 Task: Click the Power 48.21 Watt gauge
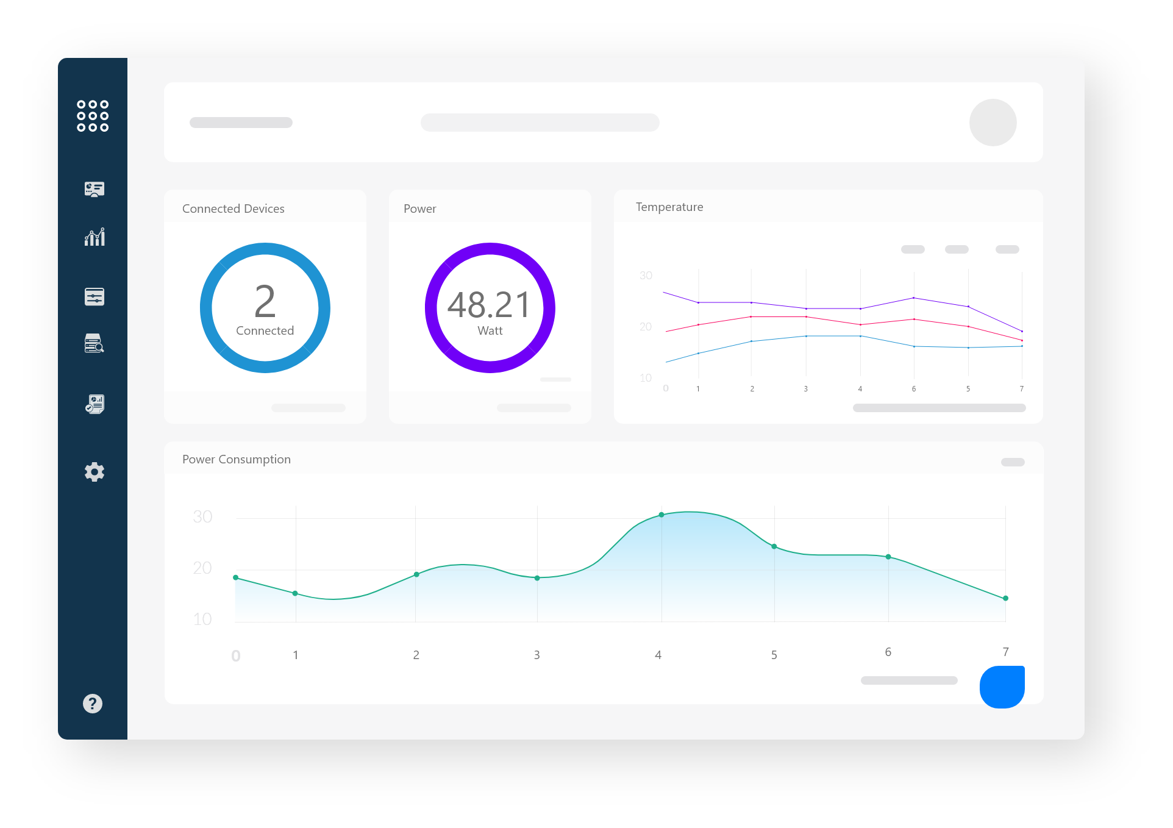point(490,308)
